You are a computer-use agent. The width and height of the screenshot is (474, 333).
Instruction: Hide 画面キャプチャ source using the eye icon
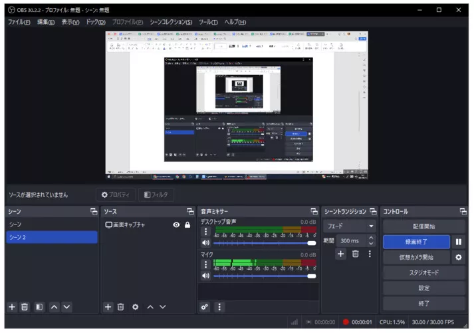coord(176,225)
